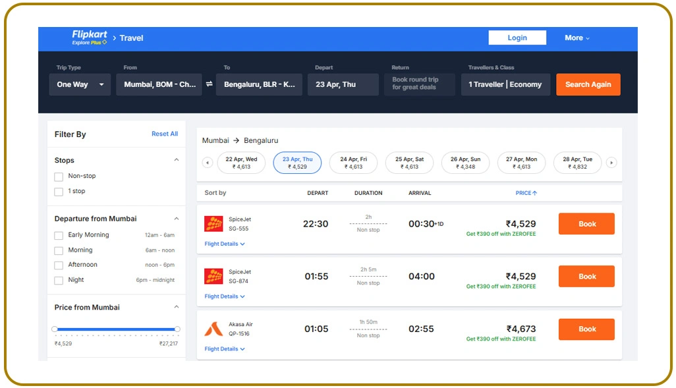Click the Flipkart Explore Plus logo
Screen dimensions: 676x388
pyautogui.click(x=90, y=38)
